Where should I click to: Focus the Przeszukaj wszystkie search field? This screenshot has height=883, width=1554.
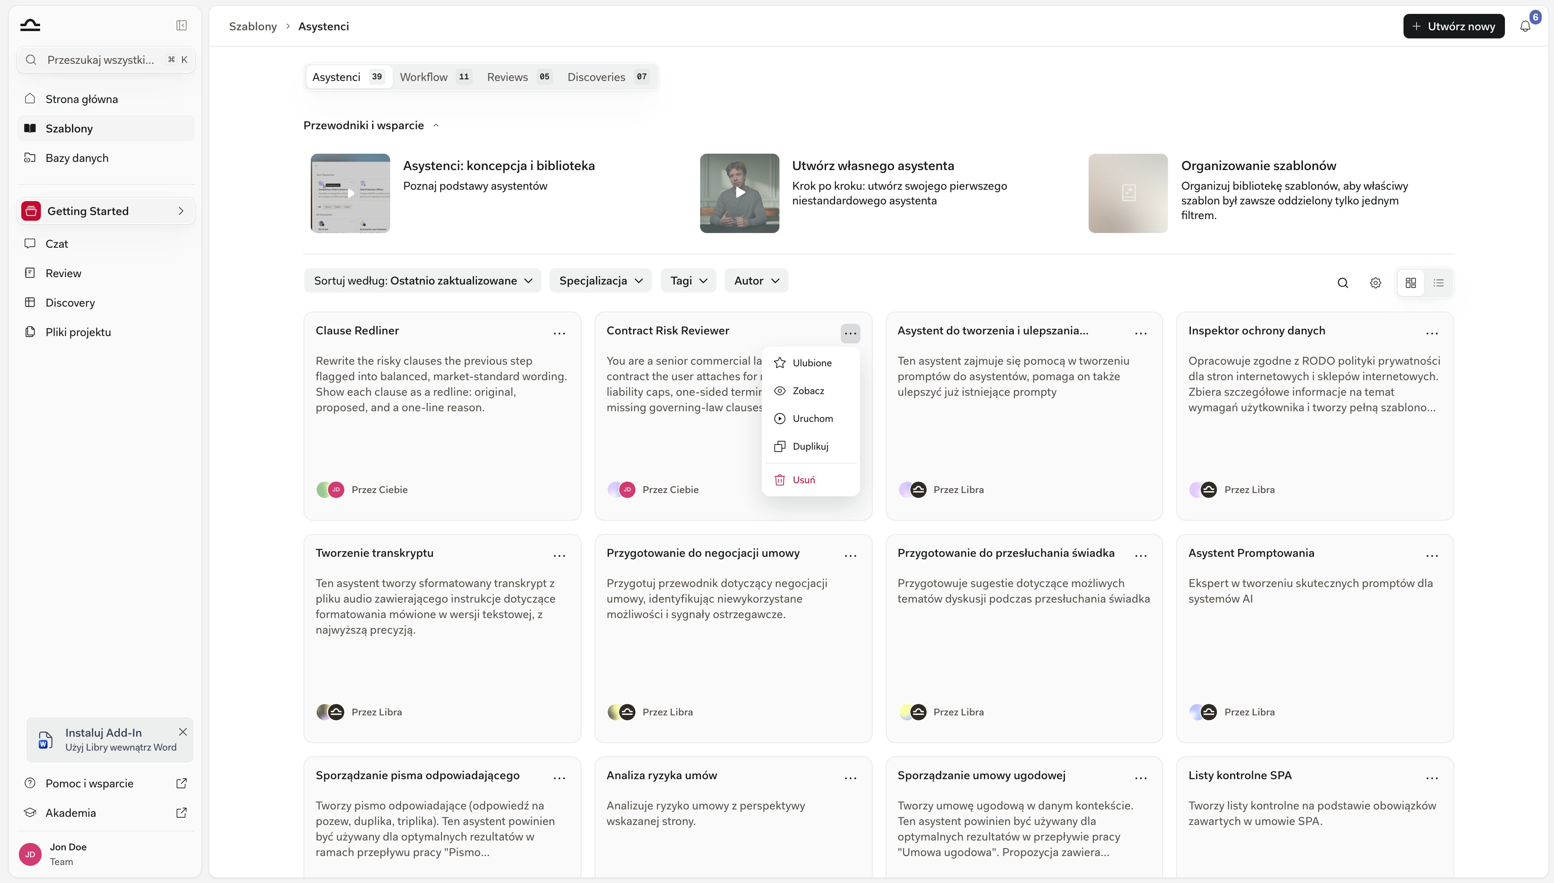pos(106,59)
